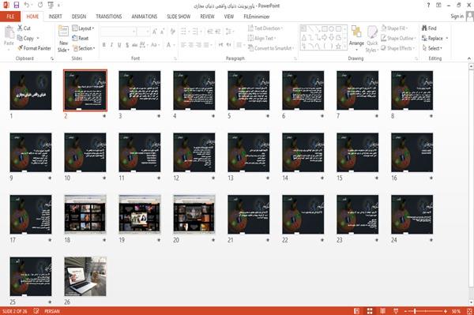
Task: Switch to DESIGN tab
Action: (x=79, y=17)
